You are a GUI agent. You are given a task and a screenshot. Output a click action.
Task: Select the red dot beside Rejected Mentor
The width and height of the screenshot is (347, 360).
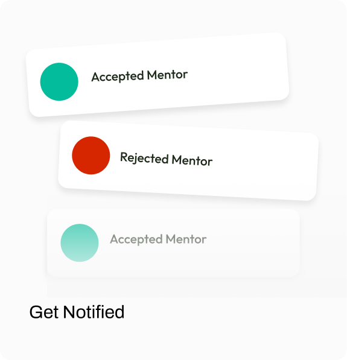pos(91,156)
